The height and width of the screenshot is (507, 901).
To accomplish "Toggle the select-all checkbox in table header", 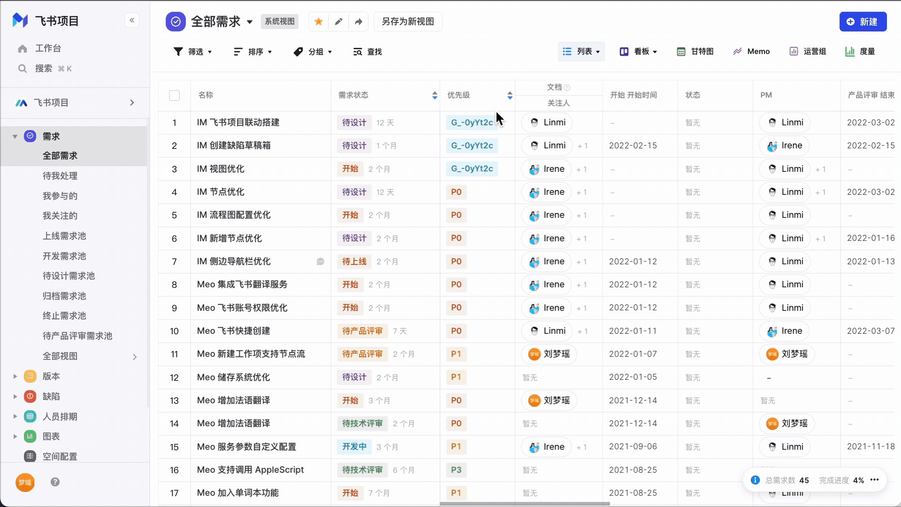I will [175, 95].
